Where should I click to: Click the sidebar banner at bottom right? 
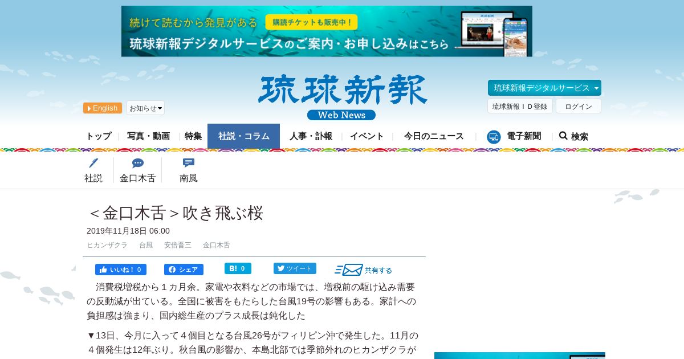click(x=520, y=356)
